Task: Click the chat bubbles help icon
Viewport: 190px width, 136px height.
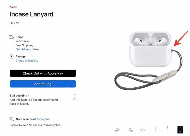Action: 12,119
